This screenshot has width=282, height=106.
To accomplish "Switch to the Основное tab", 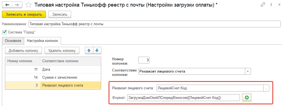I will [x=13, y=41].
